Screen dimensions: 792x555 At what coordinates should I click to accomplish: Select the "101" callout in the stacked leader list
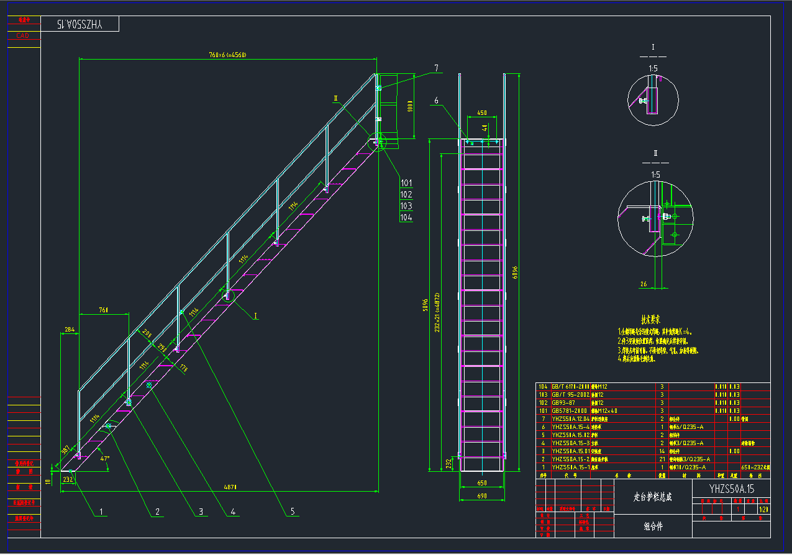[x=406, y=183]
